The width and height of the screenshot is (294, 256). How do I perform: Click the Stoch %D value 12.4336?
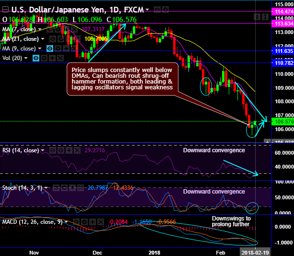click(x=123, y=188)
